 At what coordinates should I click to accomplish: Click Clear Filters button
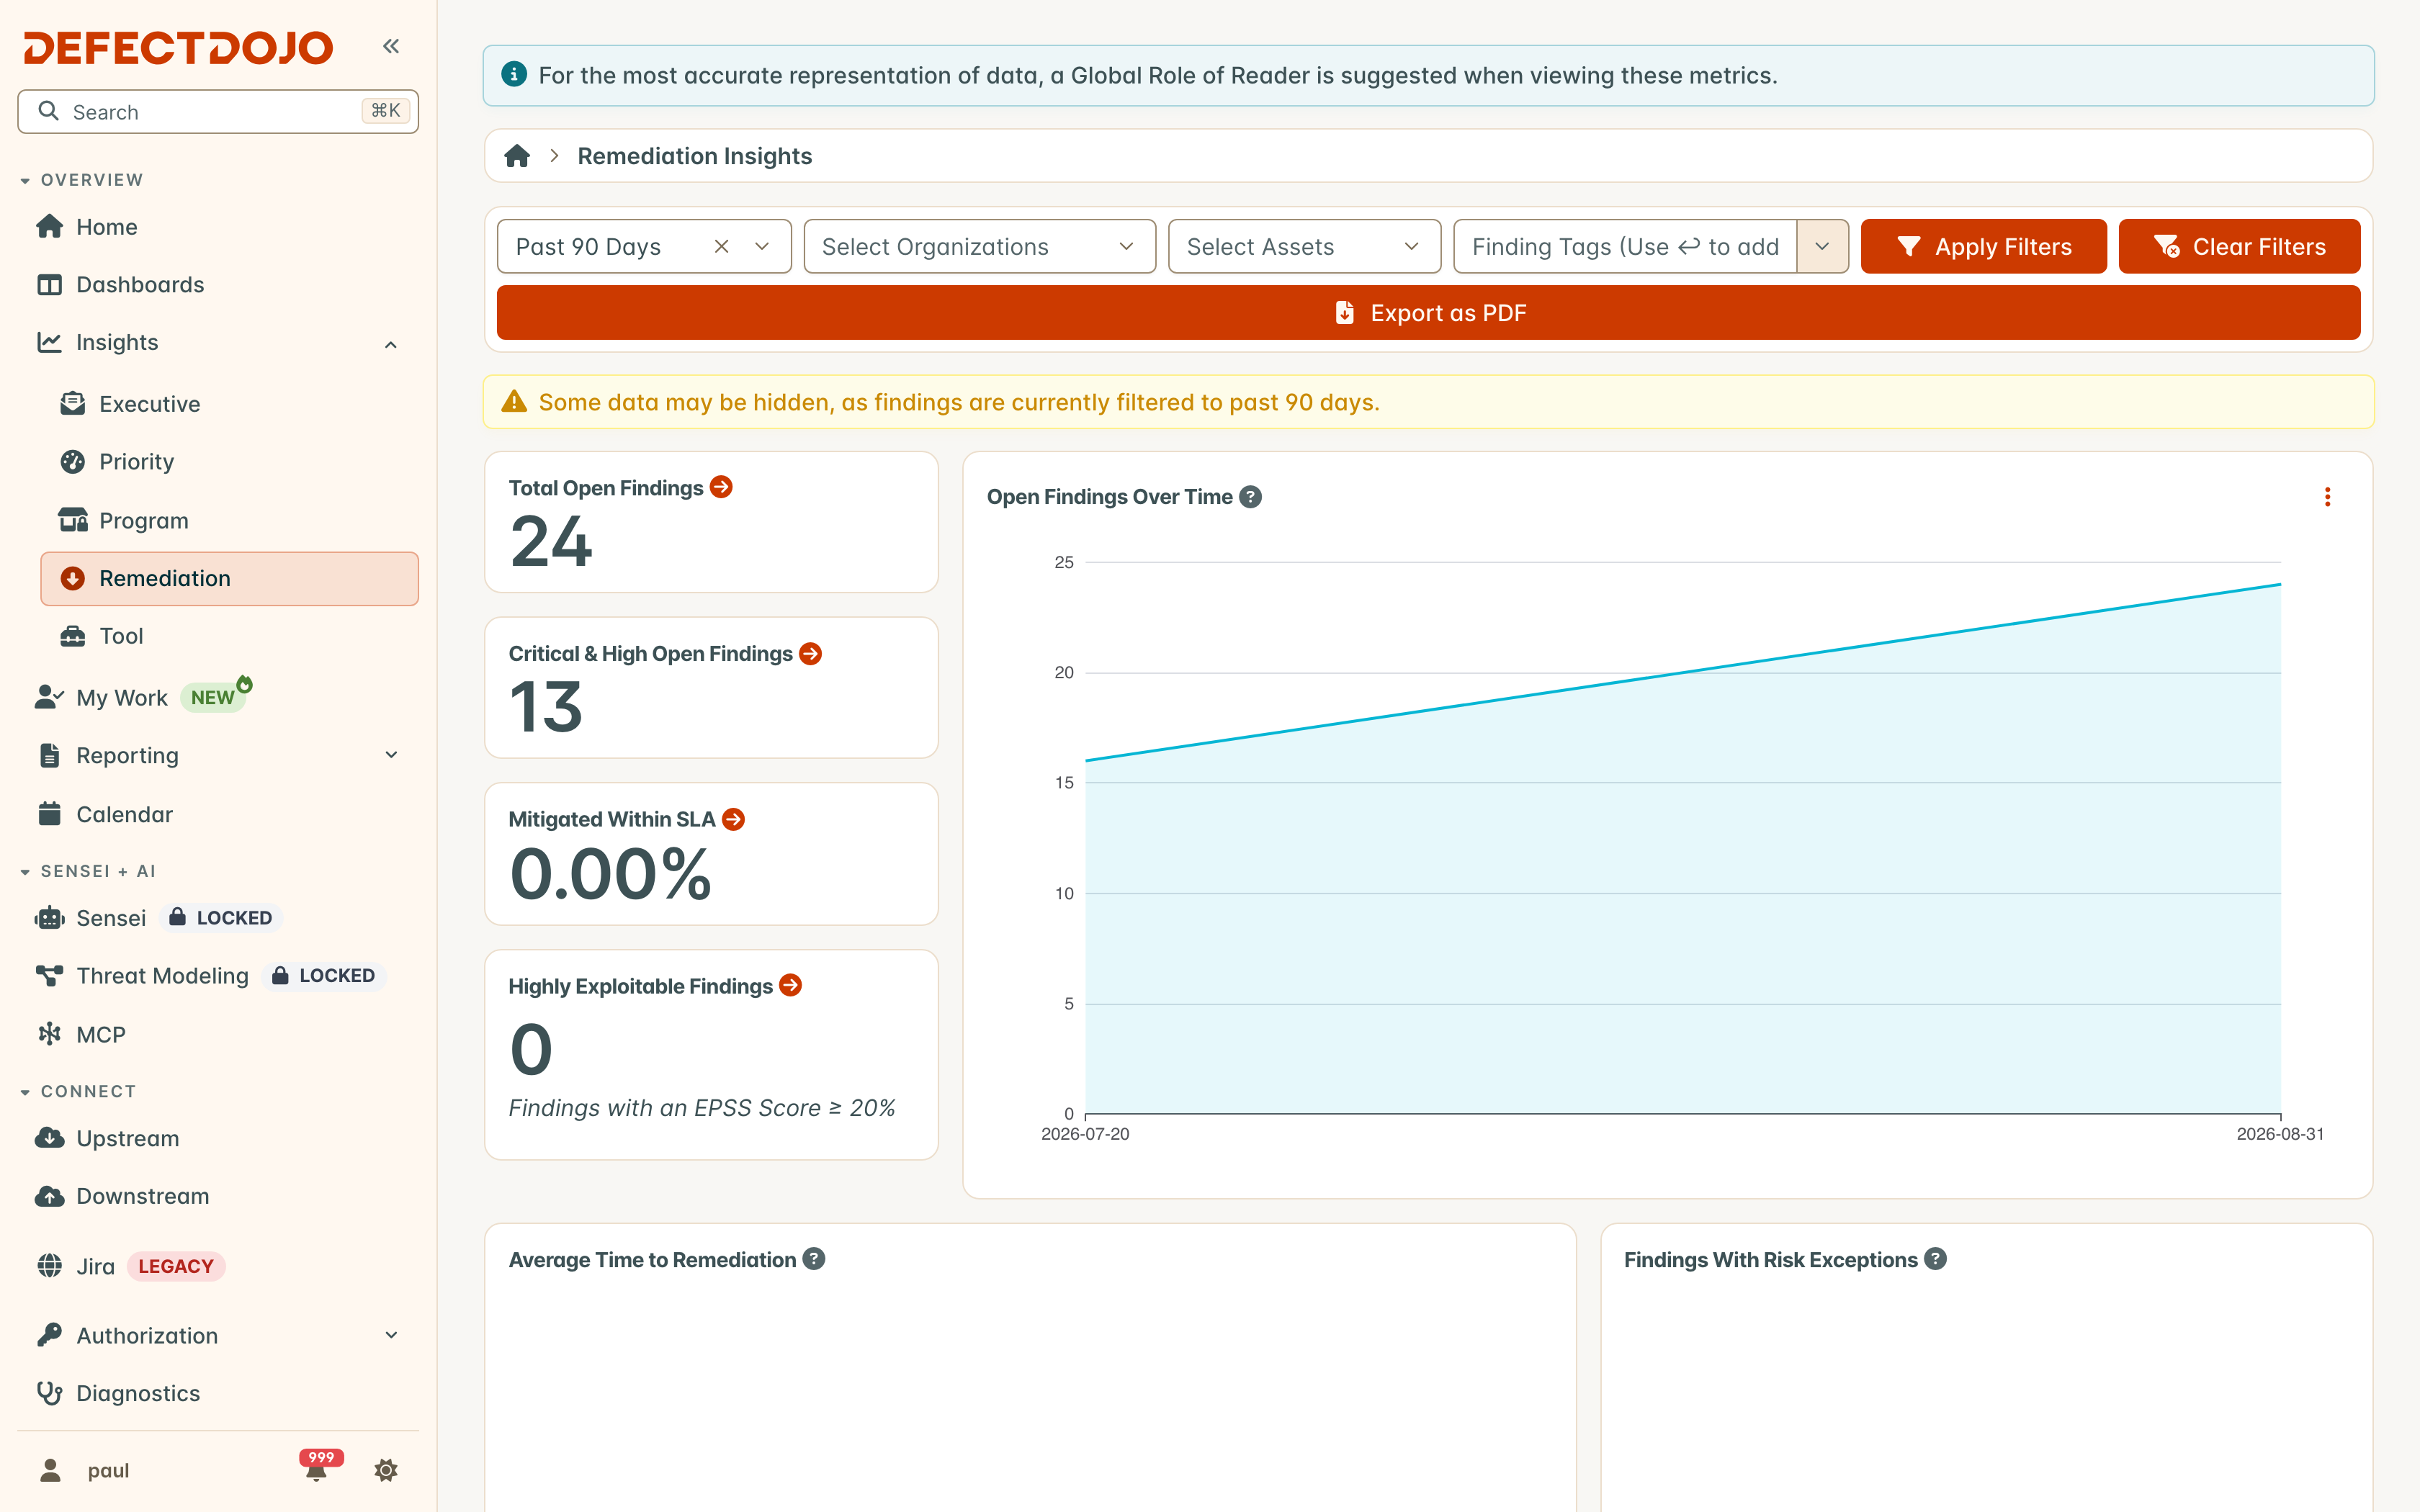[2239, 246]
